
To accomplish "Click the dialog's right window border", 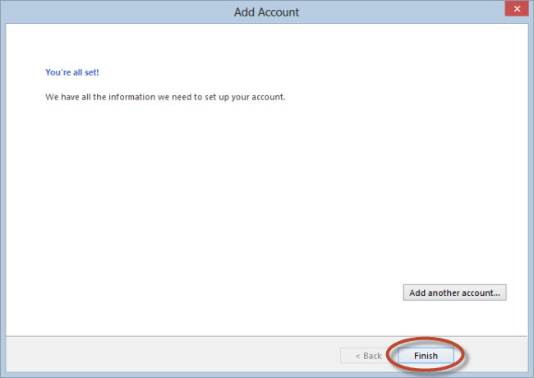I will point(531,197).
